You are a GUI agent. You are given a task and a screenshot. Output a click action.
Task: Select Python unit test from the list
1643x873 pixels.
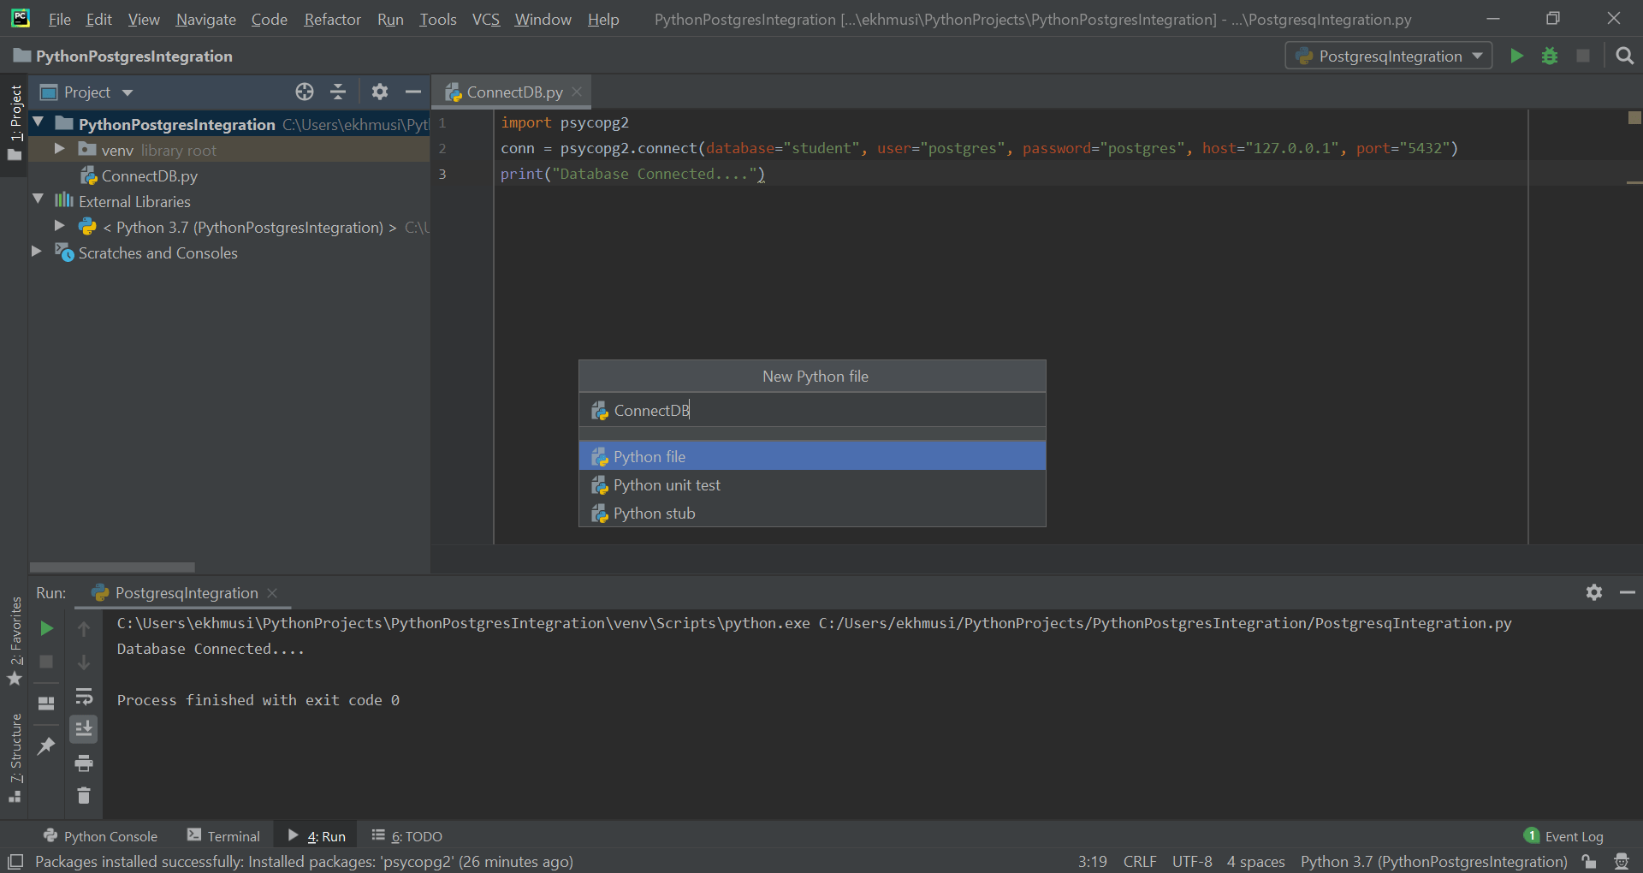click(667, 485)
